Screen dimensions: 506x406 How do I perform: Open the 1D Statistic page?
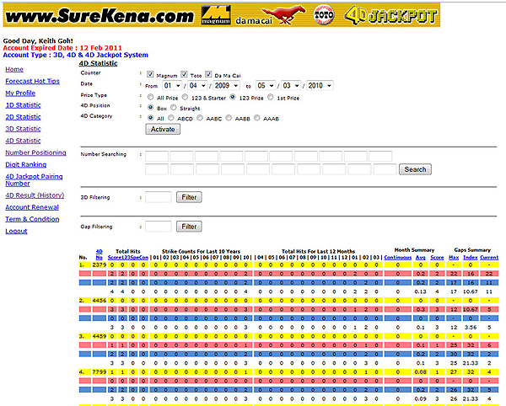pyautogui.click(x=24, y=105)
